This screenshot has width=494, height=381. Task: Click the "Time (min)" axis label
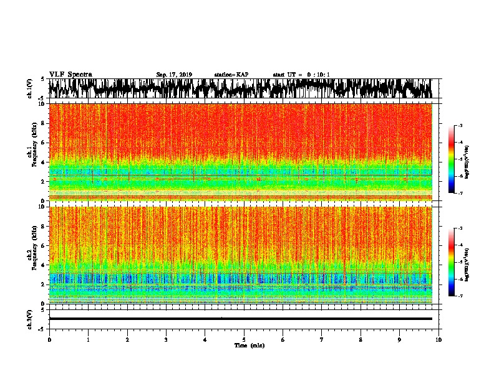coord(249,346)
